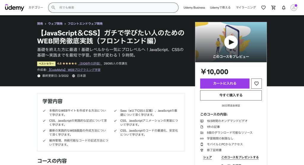Image resolution: width=304 pixels, height=165 pixels.
Task: Open the wishlist heart icon in header
Action: point(263,7)
